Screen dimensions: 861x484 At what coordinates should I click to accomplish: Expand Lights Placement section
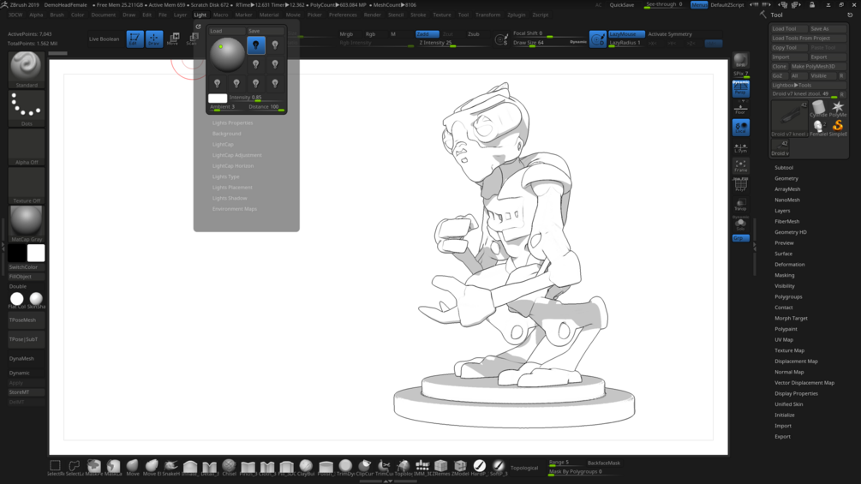point(233,188)
